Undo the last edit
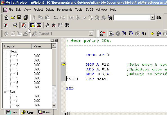167x115 pixels. point(56,18)
